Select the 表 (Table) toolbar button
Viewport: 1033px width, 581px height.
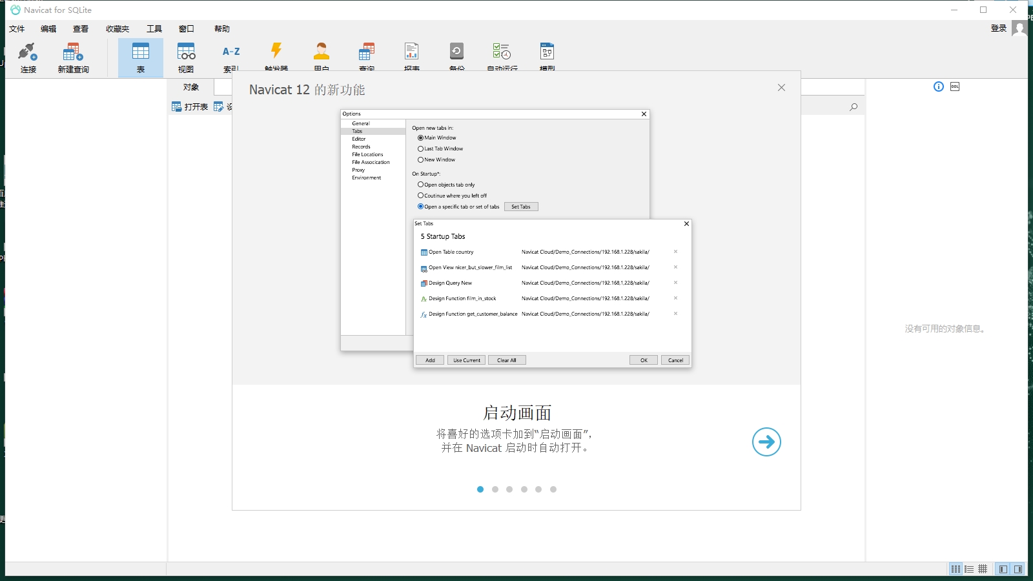point(141,57)
